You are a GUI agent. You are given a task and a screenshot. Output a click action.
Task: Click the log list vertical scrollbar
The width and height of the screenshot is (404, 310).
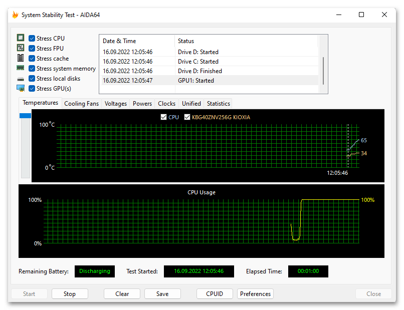point(323,70)
